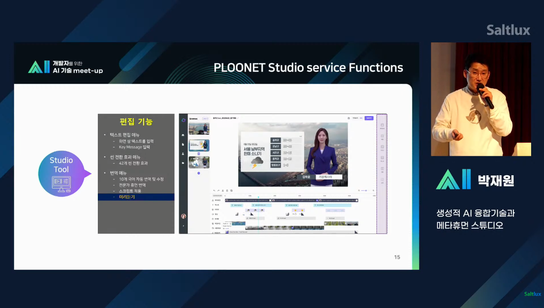Open the document page icon in studio sidebar
The image size is (544, 308).
pyautogui.click(x=183, y=144)
